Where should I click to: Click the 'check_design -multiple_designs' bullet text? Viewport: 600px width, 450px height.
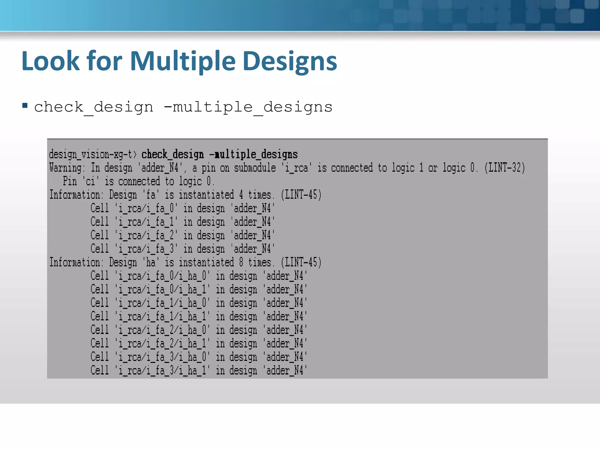(x=183, y=107)
